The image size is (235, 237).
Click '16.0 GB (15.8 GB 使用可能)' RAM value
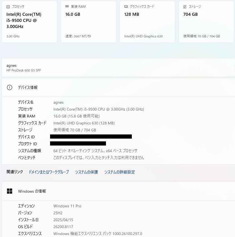point(76,116)
